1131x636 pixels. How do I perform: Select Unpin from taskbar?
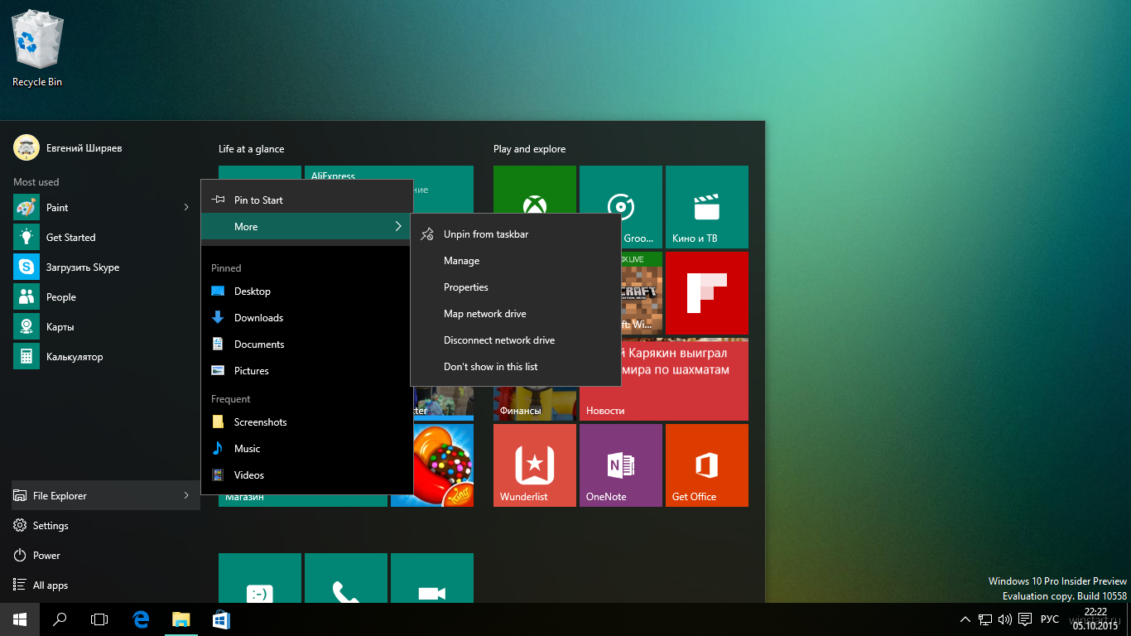516,234
